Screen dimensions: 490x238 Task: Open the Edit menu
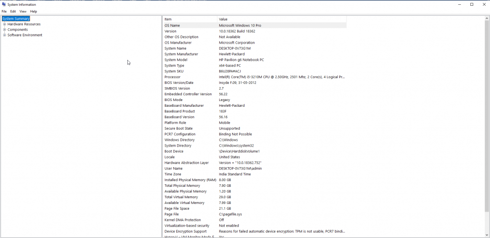pos(13,11)
